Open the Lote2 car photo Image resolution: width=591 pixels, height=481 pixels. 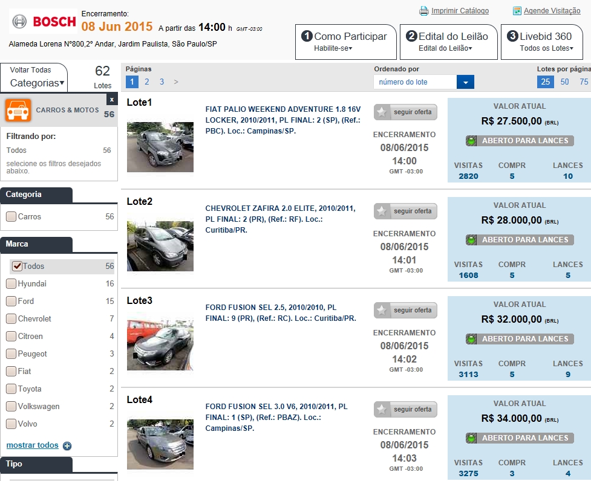click(x=160, y=246)
